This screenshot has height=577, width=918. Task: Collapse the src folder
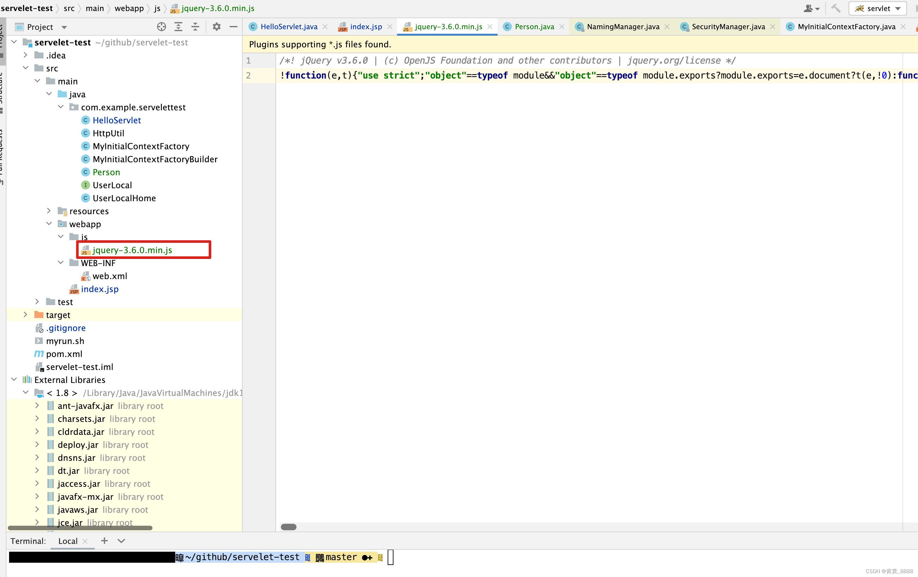coord(26,68)
